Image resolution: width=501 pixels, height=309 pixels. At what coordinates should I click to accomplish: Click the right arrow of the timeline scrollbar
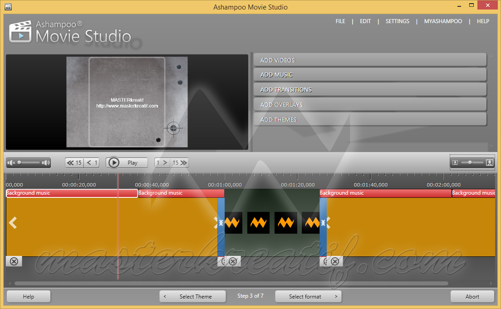coord(491,283)
